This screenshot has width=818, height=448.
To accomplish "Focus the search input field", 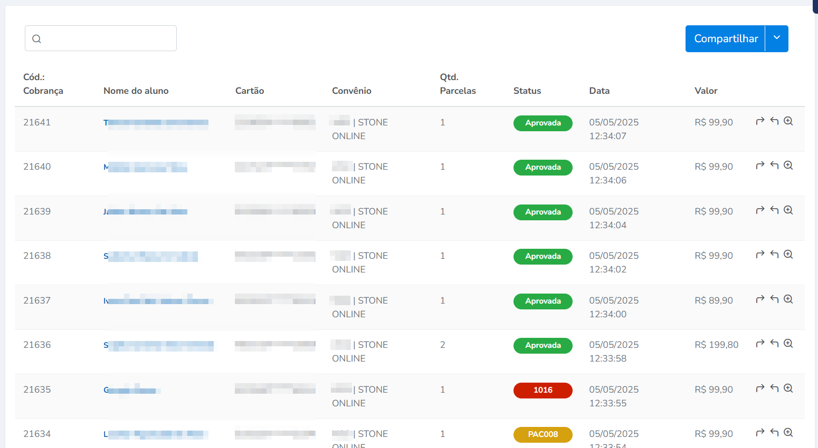I will click(x=106, y=38).
